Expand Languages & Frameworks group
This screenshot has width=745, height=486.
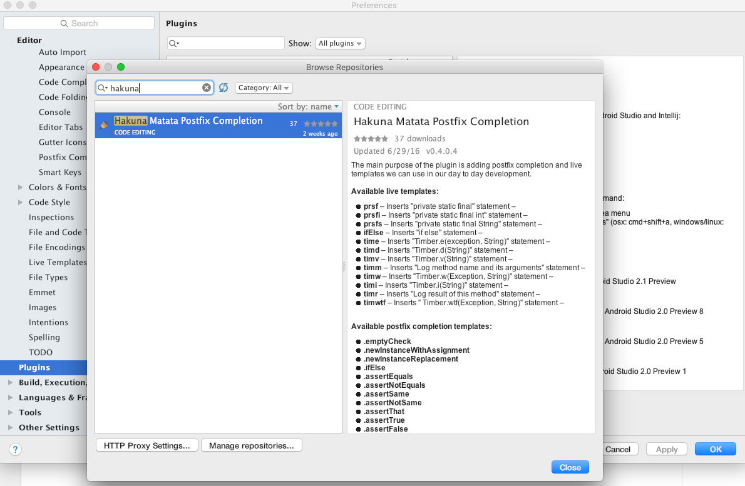tap(11, 398)
